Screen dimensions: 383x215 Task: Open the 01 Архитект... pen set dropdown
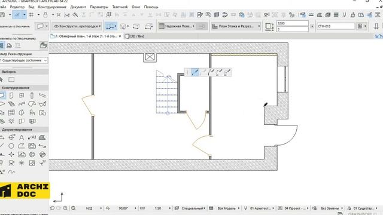point(262,208)
